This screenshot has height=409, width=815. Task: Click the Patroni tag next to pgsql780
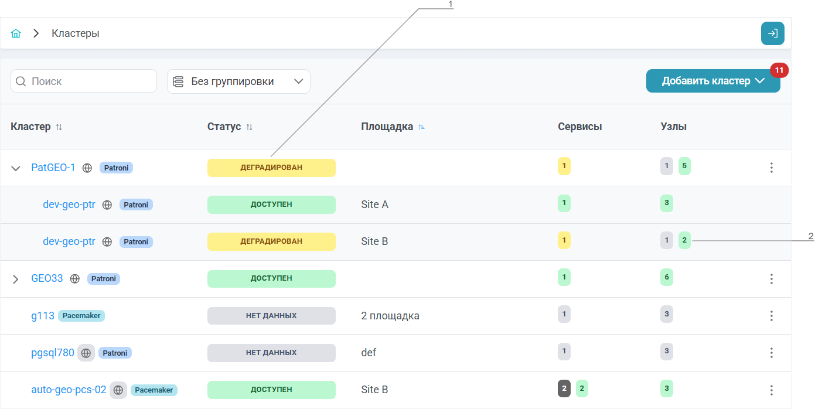115,353
